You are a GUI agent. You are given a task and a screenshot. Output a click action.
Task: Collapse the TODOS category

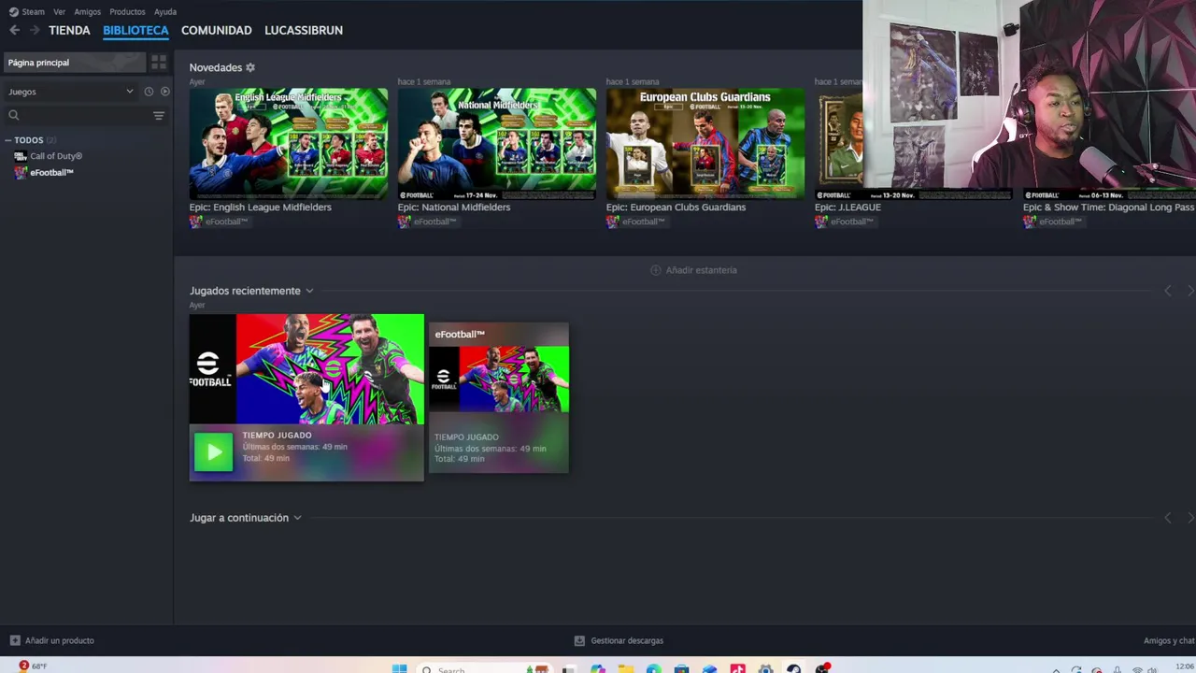pos(7,140)
